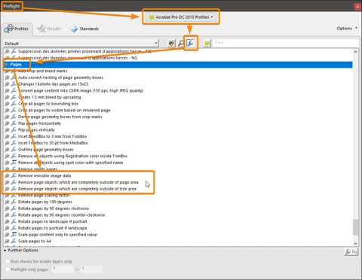
Task: Select Inset TrimBox to 30 pt from MediaBox
Action: coord(53,143)
